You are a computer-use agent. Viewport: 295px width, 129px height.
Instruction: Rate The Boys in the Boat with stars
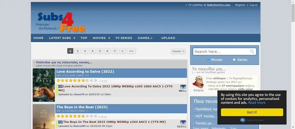click(x=77, y=116)
